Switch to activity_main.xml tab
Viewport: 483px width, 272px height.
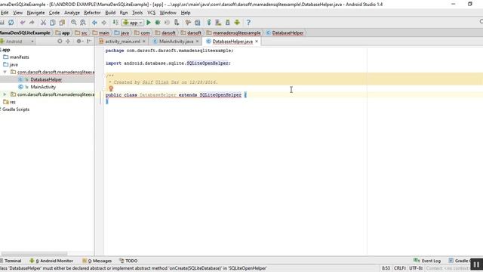[122, 42]
